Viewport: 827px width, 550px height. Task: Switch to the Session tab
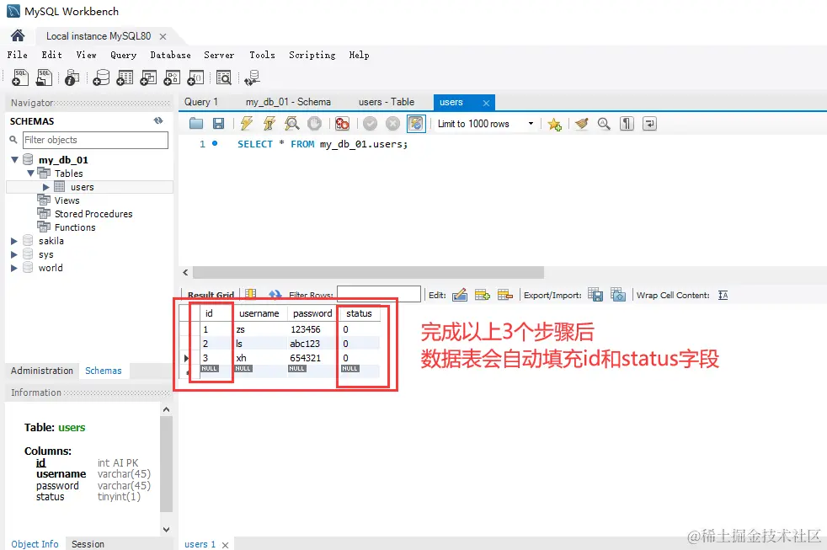[x=88, y=543]
